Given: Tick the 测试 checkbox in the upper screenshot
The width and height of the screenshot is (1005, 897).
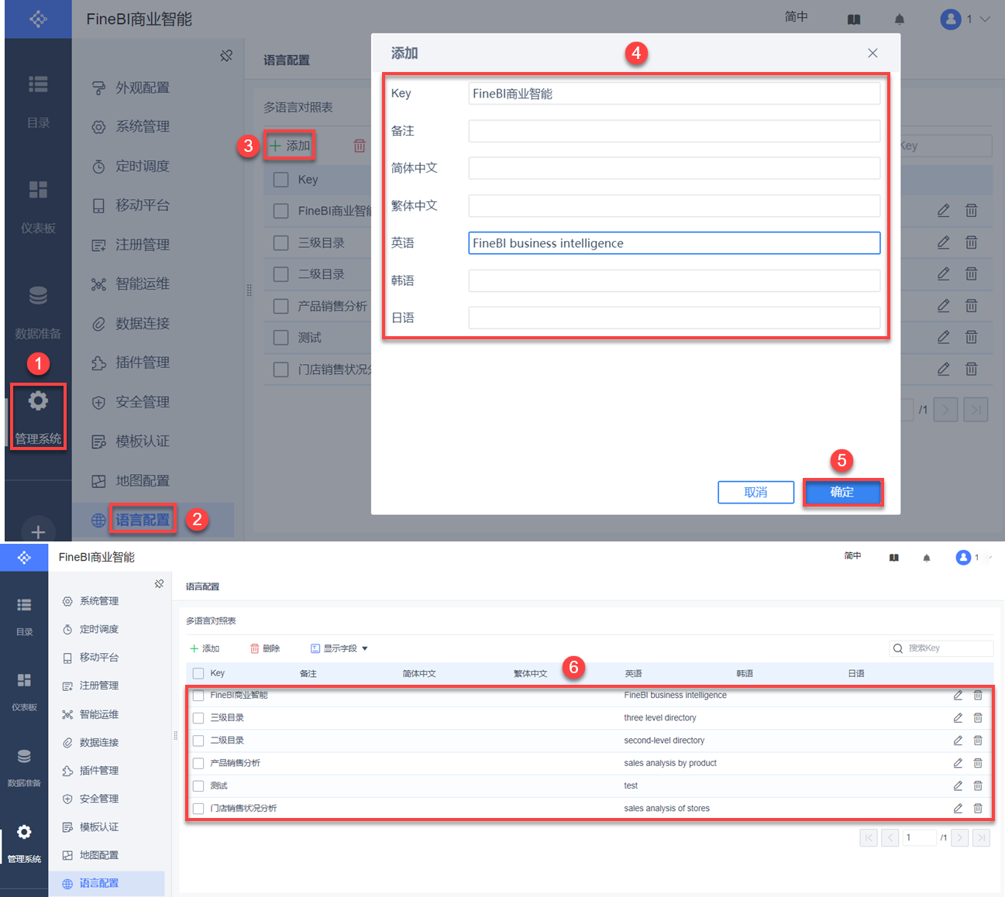Looking at the screenshot, I should point(281,338).
